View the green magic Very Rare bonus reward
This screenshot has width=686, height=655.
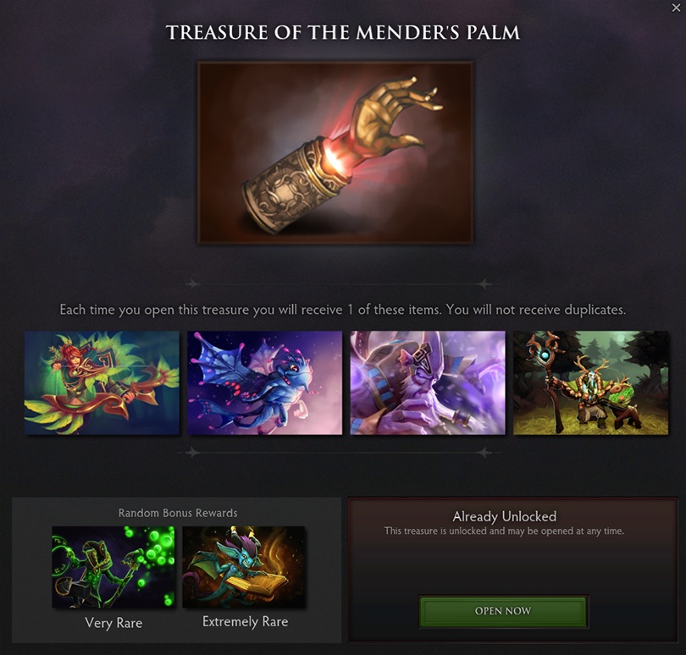[113, 567]
